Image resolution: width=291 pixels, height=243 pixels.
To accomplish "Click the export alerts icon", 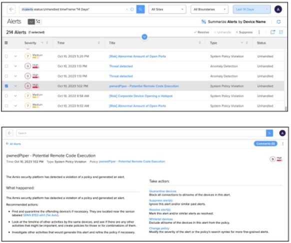I will point(272,32).
